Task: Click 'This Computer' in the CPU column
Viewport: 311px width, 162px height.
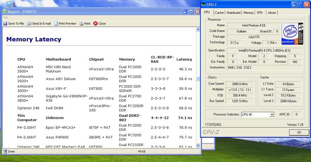Action: (27, 118)
